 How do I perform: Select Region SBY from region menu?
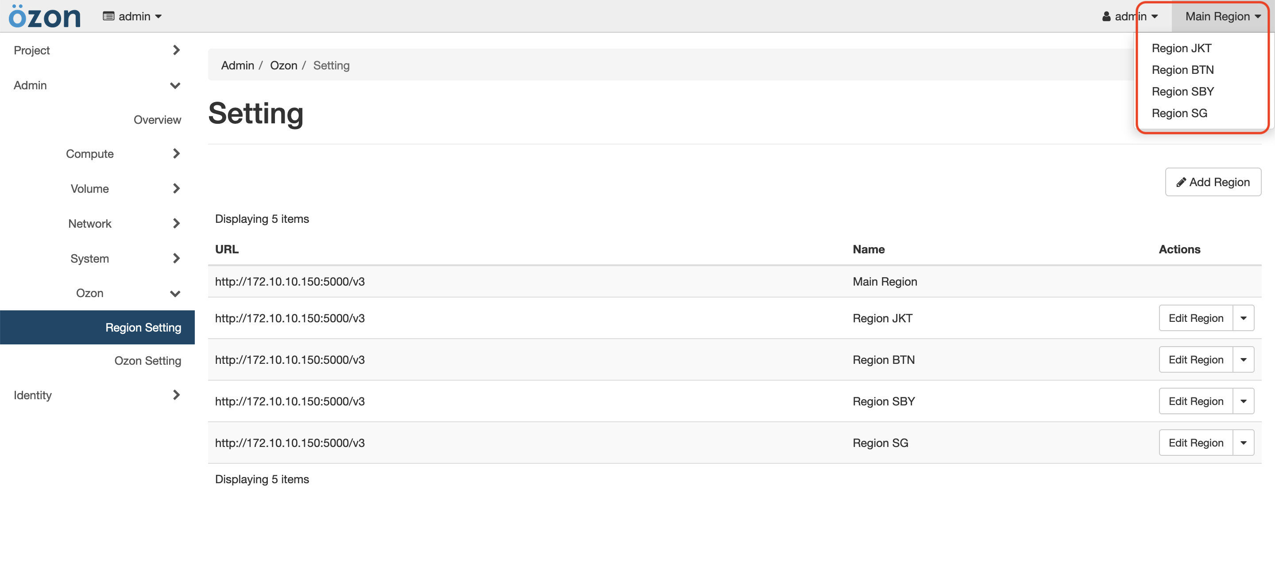(x=1182, y=92)
